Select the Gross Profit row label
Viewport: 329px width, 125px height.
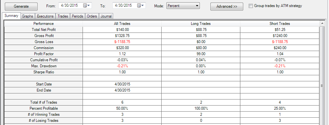click(43, 36)
